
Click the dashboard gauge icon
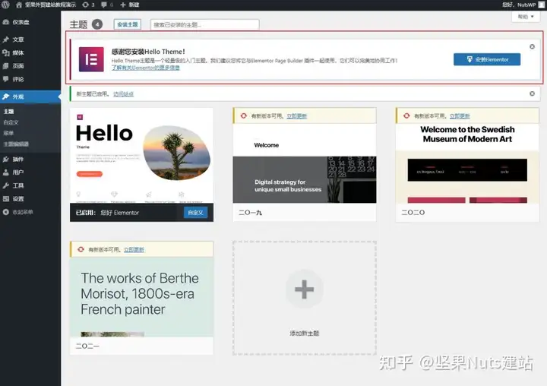(5, 22)
